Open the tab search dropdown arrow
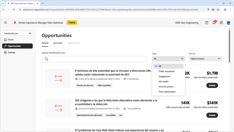234x132 pixels. click(3, 3)
